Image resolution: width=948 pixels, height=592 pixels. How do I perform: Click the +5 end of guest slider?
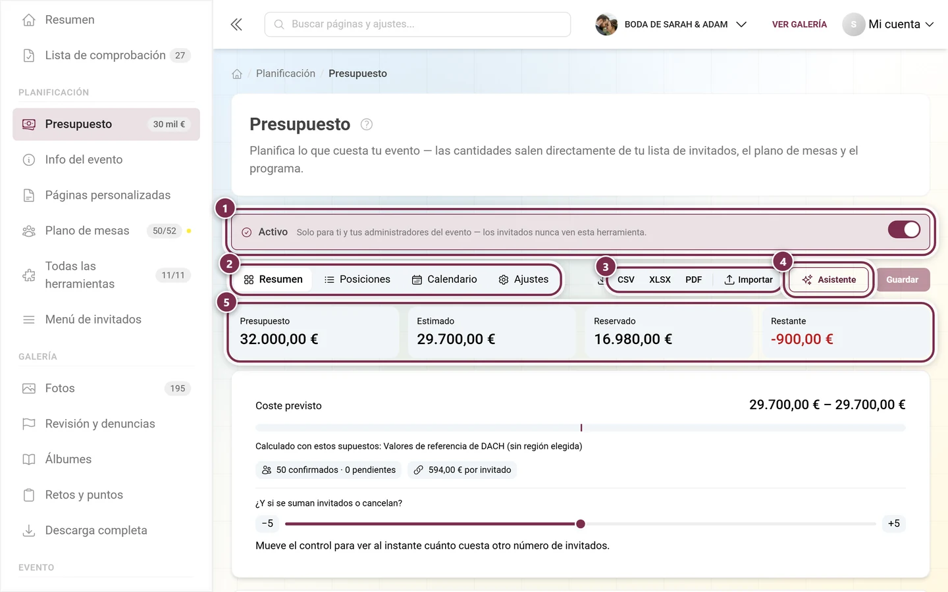tap(894, 524)
